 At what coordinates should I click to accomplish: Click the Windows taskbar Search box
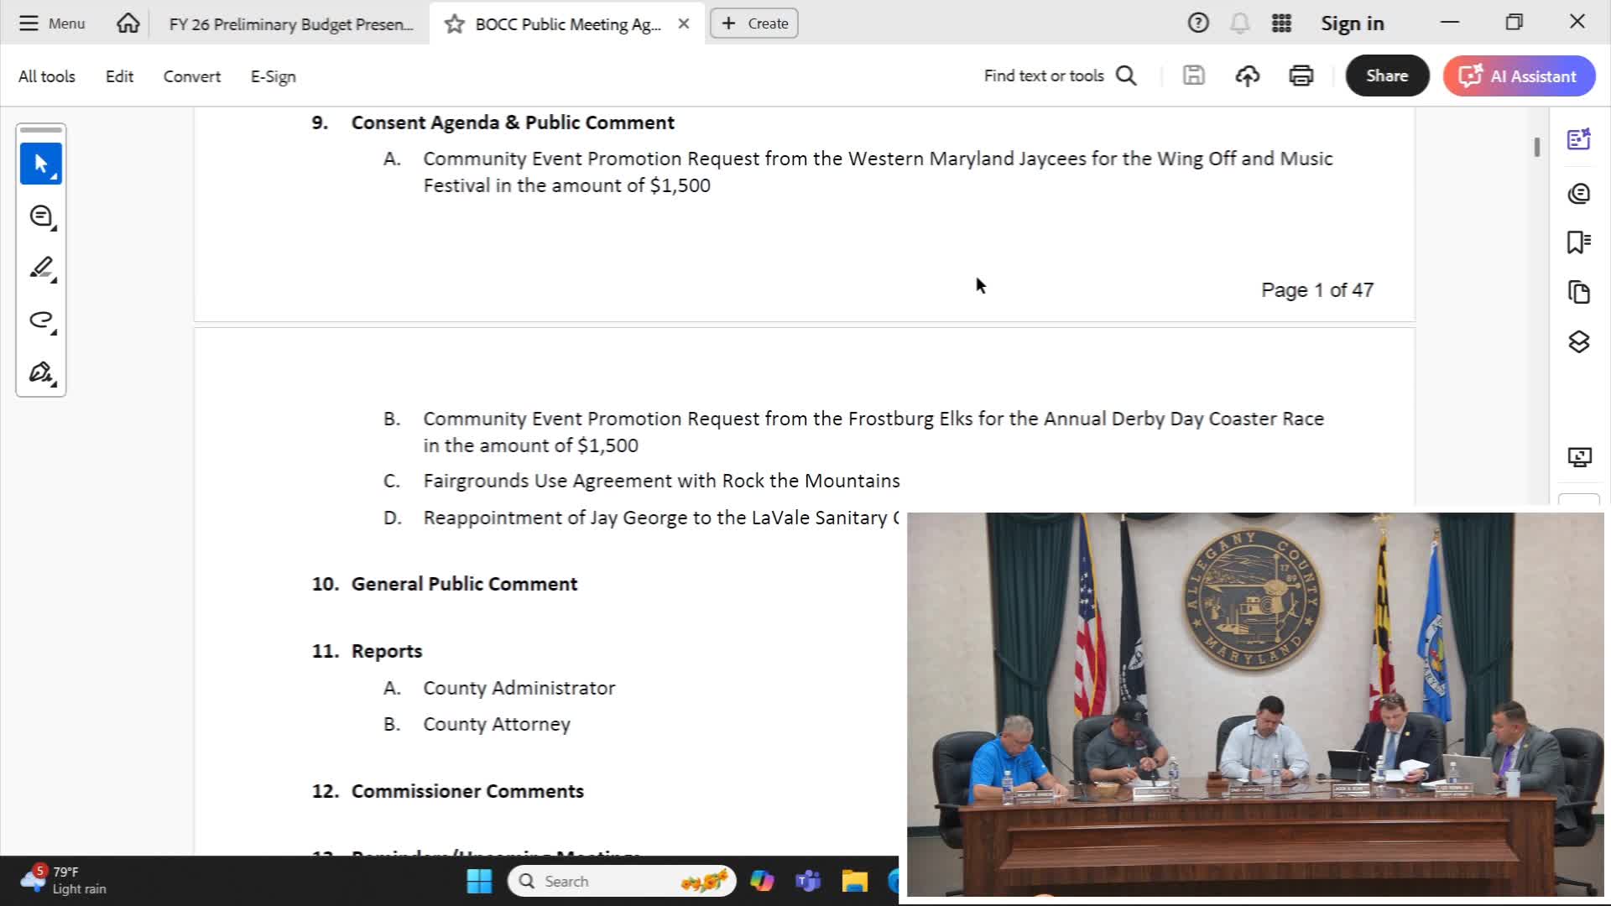[622, 881]
